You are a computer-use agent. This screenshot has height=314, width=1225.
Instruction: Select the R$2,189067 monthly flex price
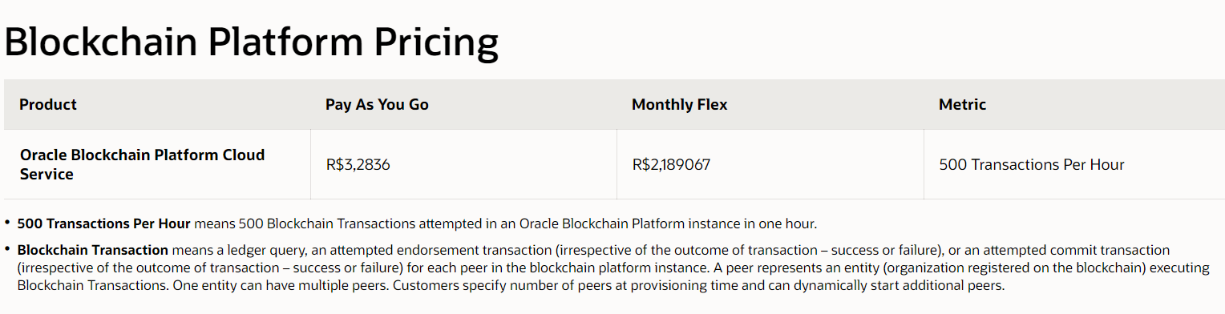671,165
